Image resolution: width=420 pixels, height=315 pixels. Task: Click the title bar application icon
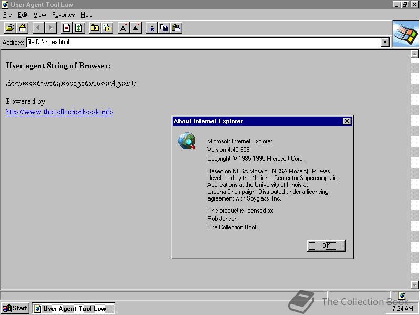5,5
